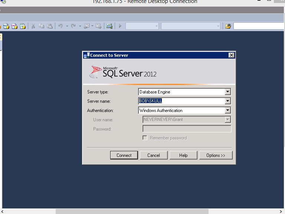The image size is (285, 214).
Task: Click the scrollbar right arrow
Action: point(281,211)
